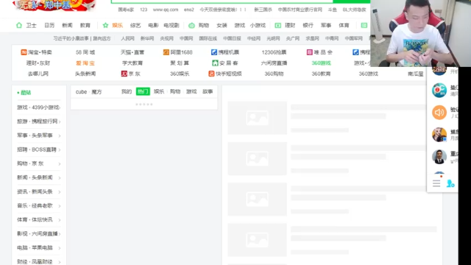The image size is (471, 265).
Task: Open the 军事 nav item
Action: [x=326, y=25]
